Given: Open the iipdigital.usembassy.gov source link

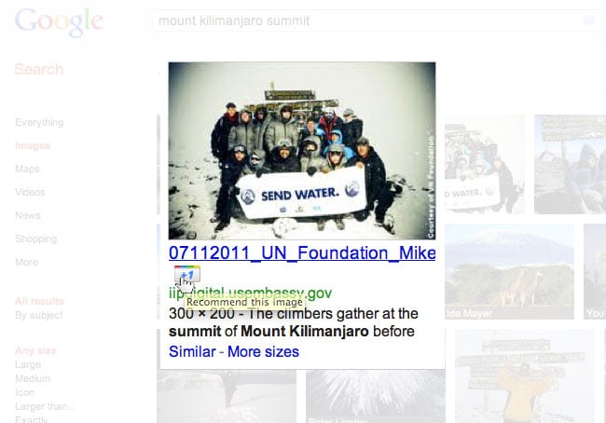Looking at the screenshot, I should (x=250, y=293).
